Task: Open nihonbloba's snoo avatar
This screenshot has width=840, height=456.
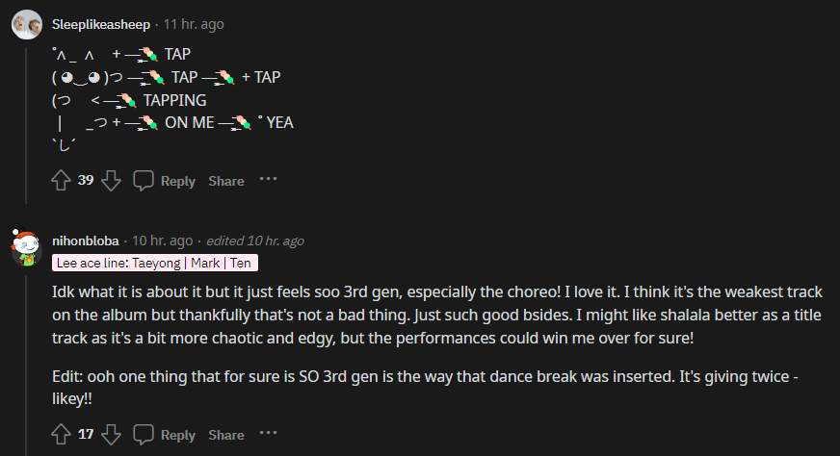Action: pos(26,247)
